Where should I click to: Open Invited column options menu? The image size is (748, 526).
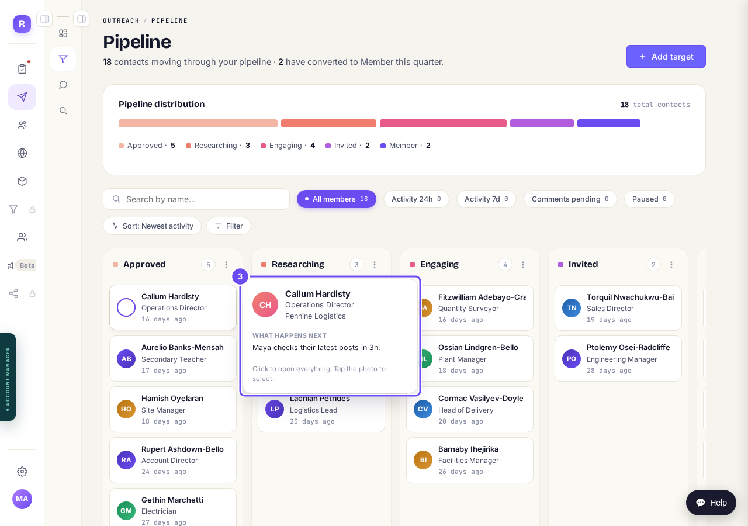click(671, 265)
